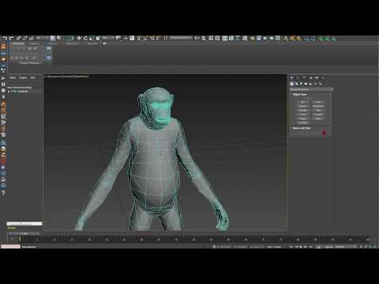
Task: Click the Box primitive button
Action: [x=303, y=102]
